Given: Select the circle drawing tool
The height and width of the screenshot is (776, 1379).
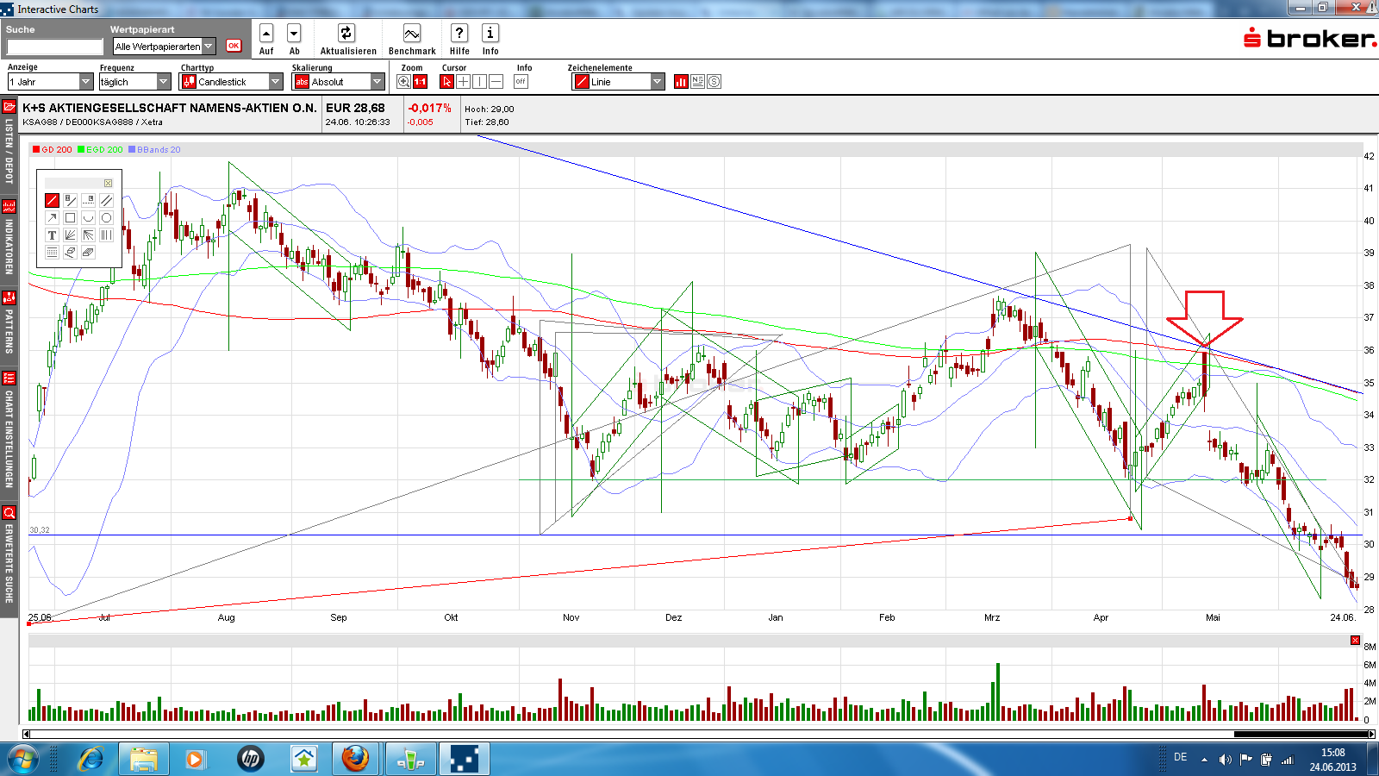Looking at the screenshot, I should [x=106, y=218].
